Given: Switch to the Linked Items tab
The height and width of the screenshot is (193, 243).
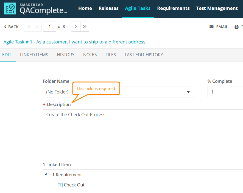Looking at the screenshot, I should click(x=34, y=55).
